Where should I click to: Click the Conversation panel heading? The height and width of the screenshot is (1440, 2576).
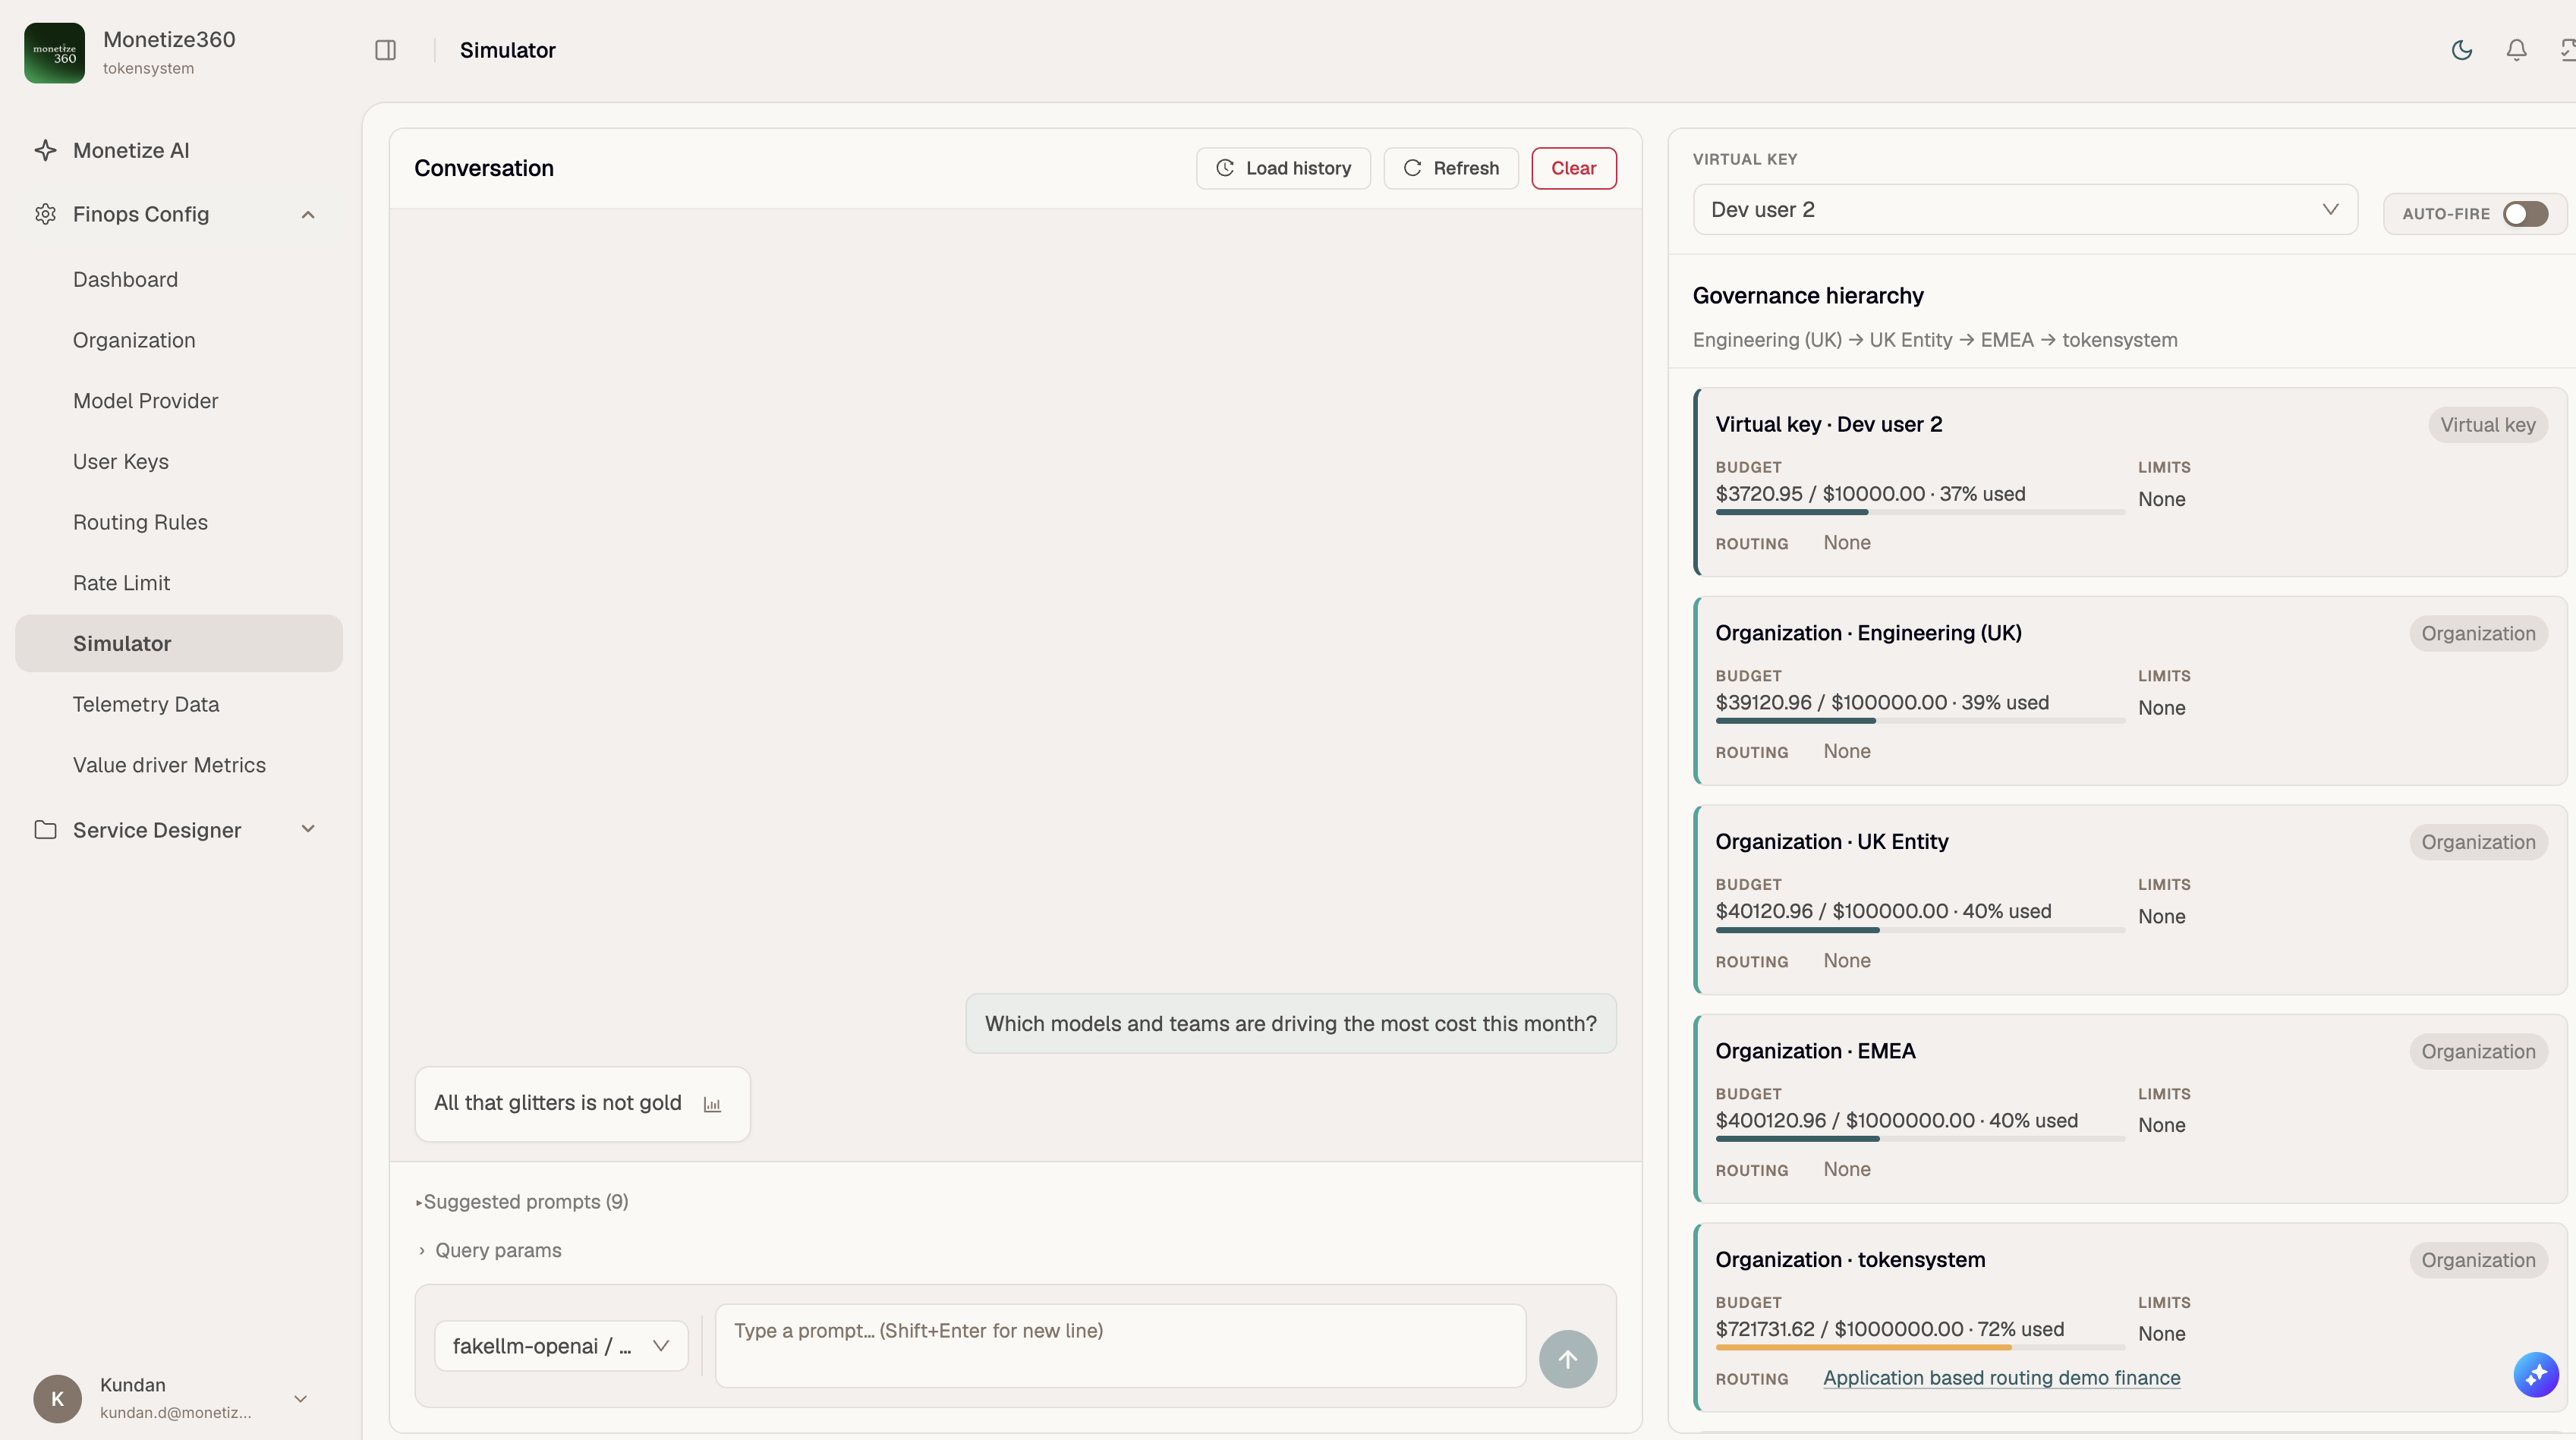pos(483,168)
